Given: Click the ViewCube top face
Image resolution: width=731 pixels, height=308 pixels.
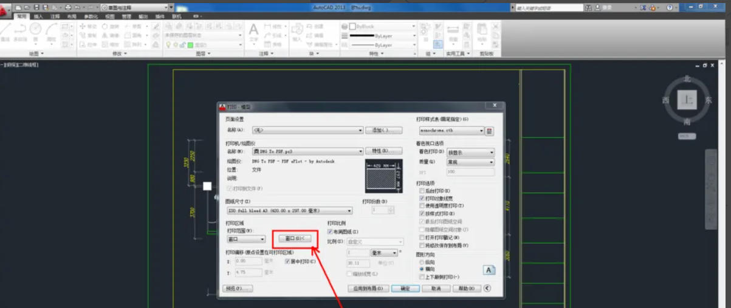Looking at the screenshot, I should [x=687, y=100].
